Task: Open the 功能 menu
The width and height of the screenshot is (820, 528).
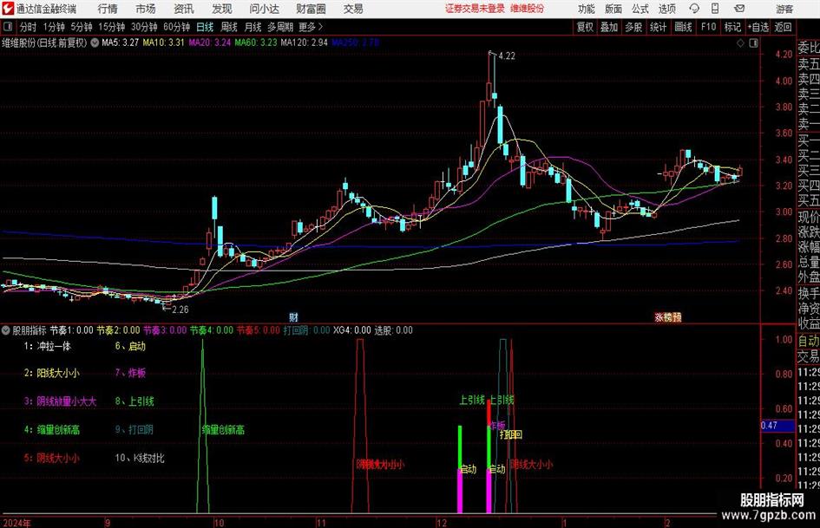Action: pyautogui.click(x=587, y=9)
